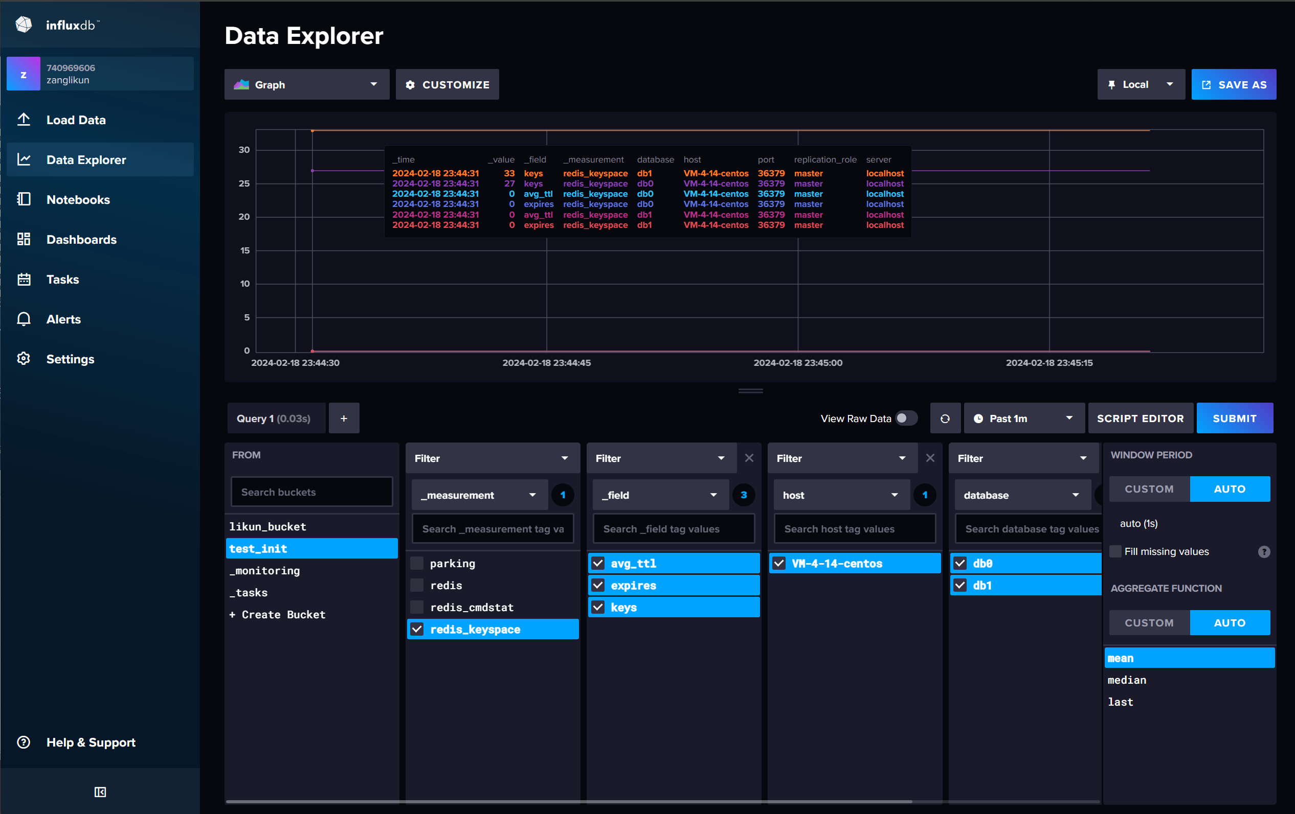1295x814 pixels.
Task: Click the Alerts bell icon
Action: 24,319
